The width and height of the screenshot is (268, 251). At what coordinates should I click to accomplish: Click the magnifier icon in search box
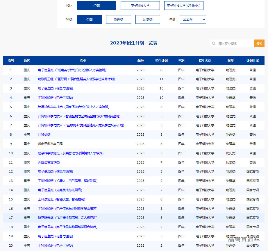[214, 44]
